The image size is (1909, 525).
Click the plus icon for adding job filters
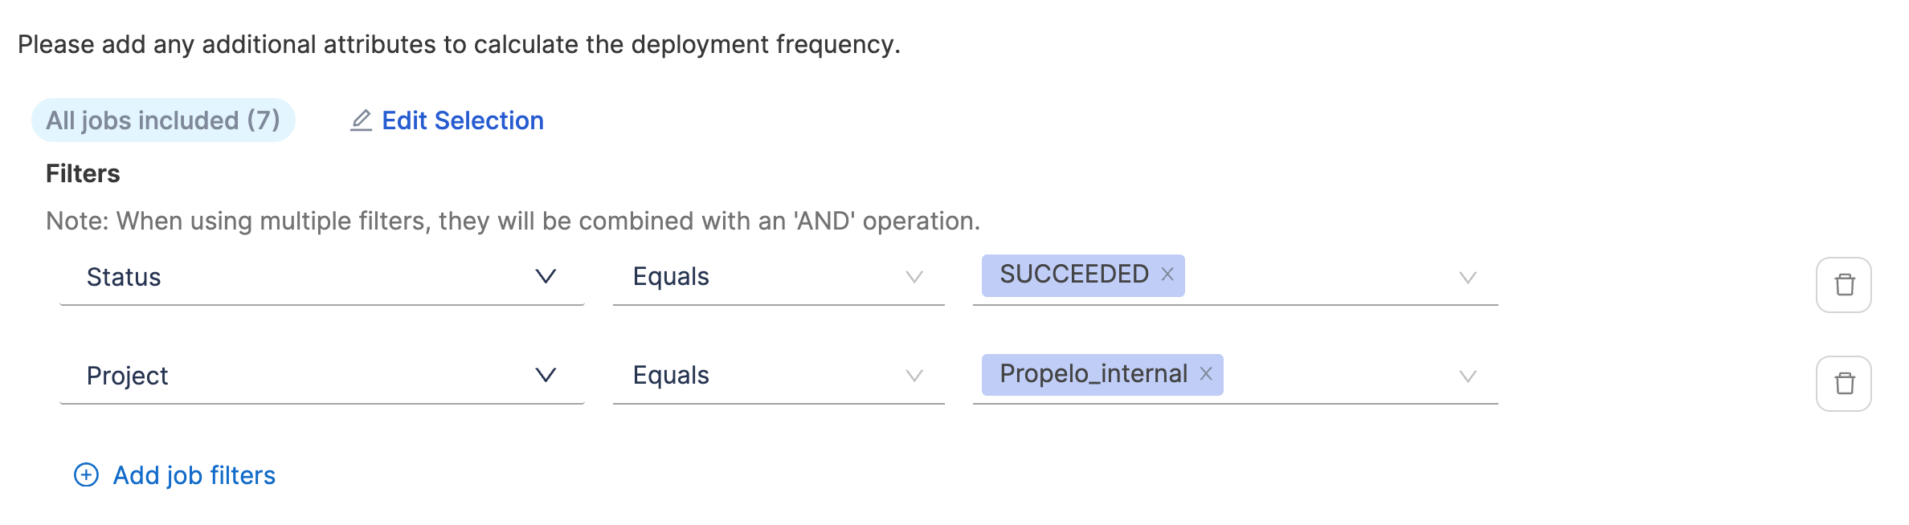point(86,475)
